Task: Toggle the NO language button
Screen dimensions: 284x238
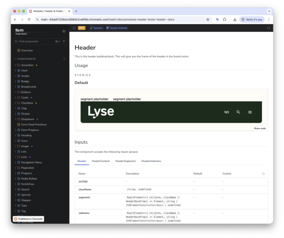Action: pos(226,112)
